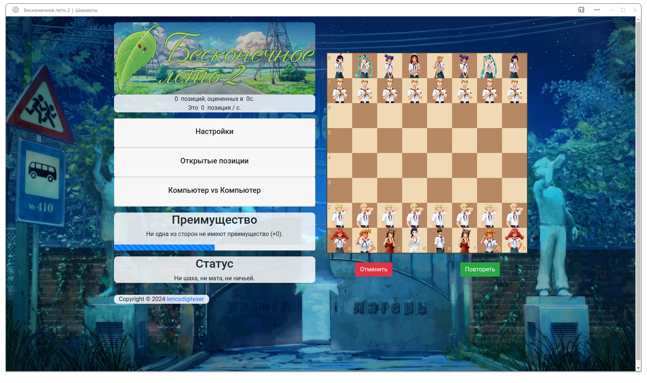647x383 pixels.
Task: Click the black rook on h8
Action: 514,66
